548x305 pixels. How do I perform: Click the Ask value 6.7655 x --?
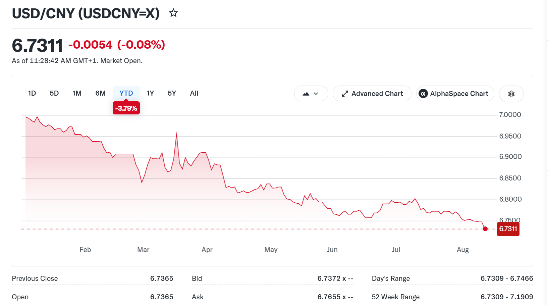[x=335, y=297]
